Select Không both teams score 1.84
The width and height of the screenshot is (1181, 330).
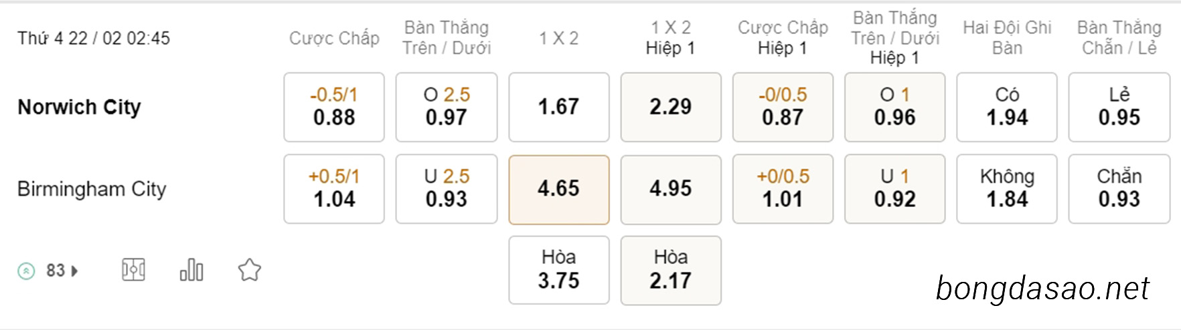point(1007,189)
